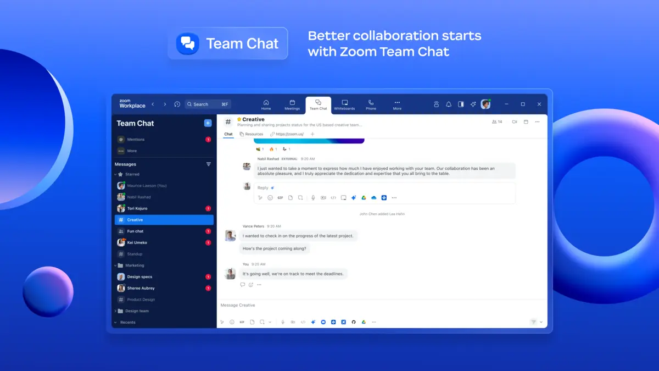Open the notifications bell
Screen dimensions: 659x371
(x=449, y=104)
